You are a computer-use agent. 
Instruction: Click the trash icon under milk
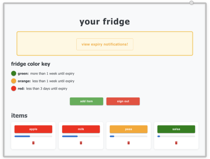coord(81,143)
